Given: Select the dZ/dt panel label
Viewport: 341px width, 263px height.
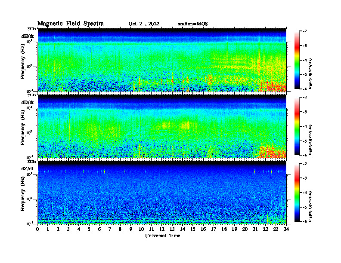Looking at the screenshot, I should pos(28,168).
